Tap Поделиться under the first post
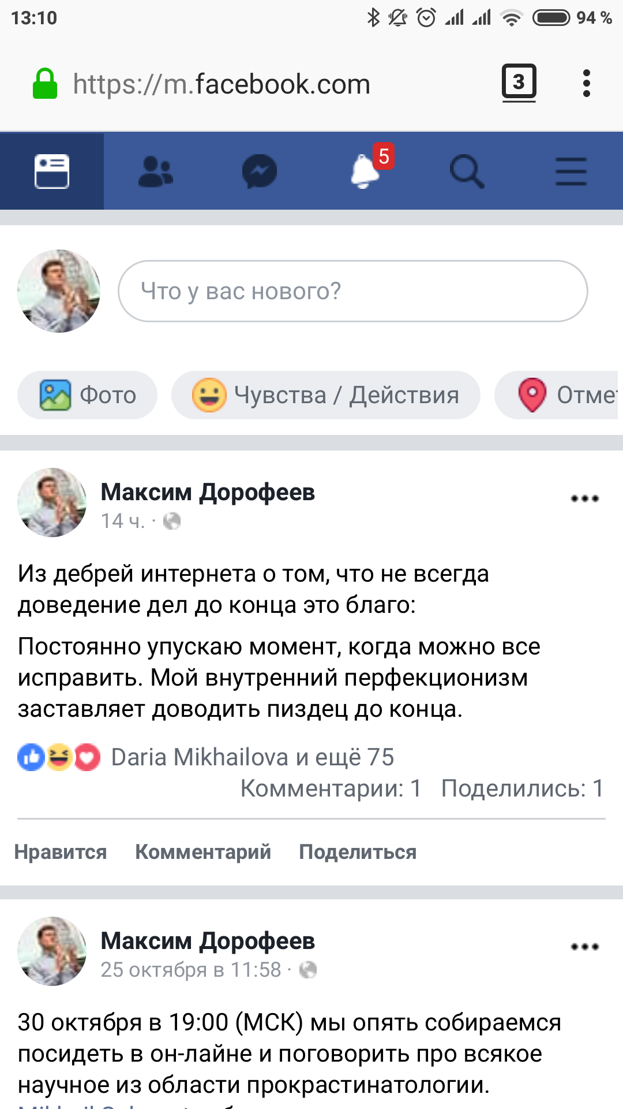This screenshot has height=1109, width=623. [x=358, y=852]
